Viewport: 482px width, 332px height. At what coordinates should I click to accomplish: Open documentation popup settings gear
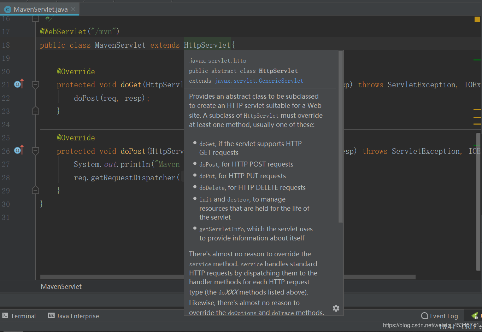tap(336, 308)
